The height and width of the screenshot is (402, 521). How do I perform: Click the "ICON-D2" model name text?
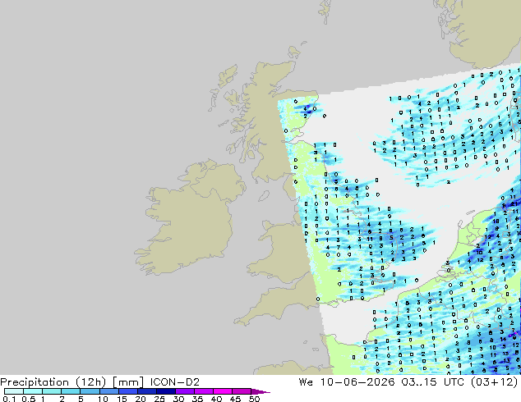point(175,382)
